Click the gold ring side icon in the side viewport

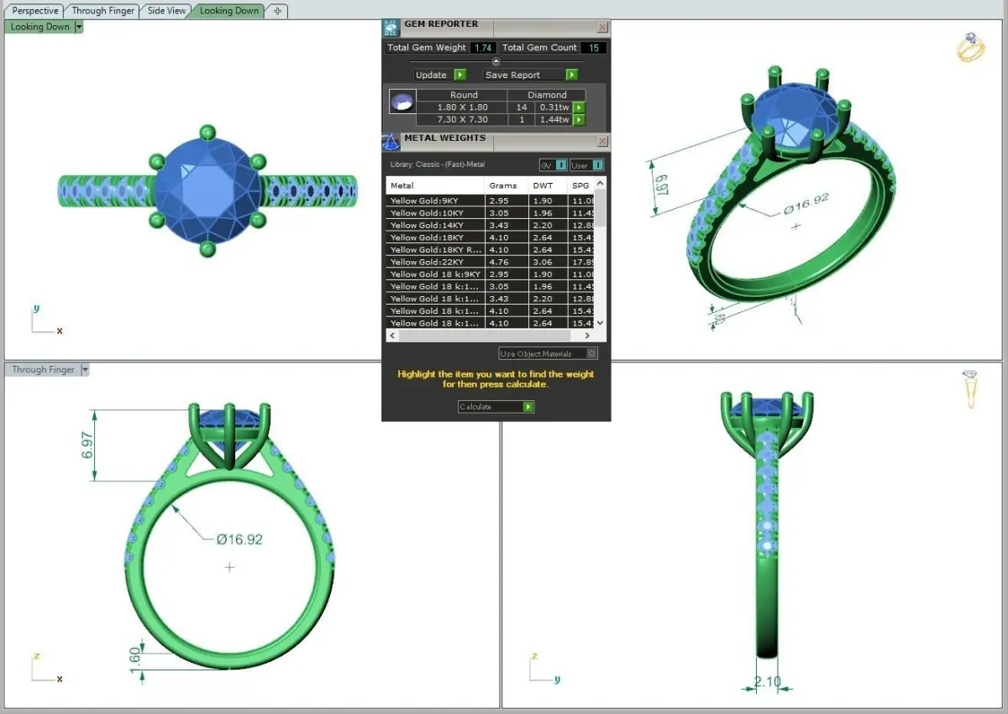pyautogui.click(x=970, y=388)
